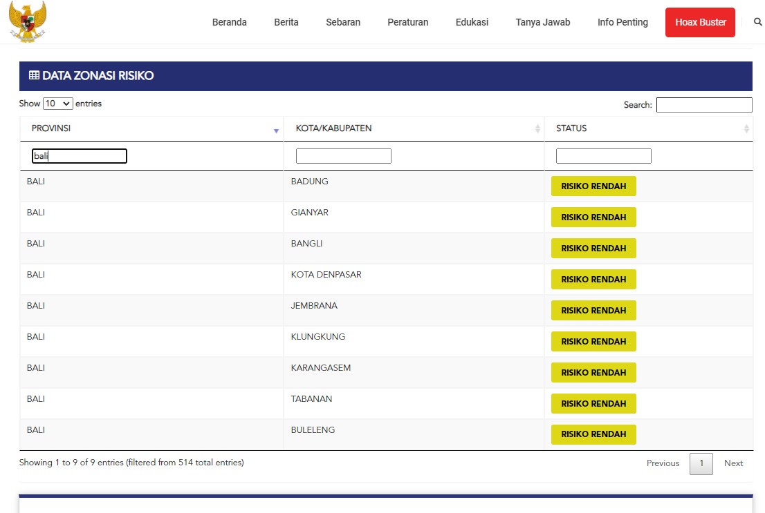Click the Previous pagination link
Image resolution: width=765 pixels, height=513 pixels.
[663, 463]
